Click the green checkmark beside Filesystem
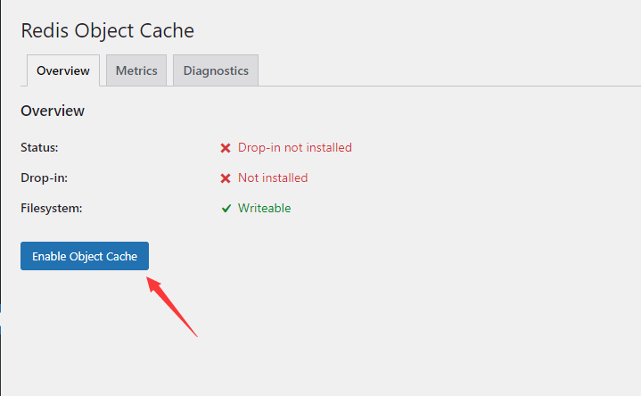 pos(226,209)
